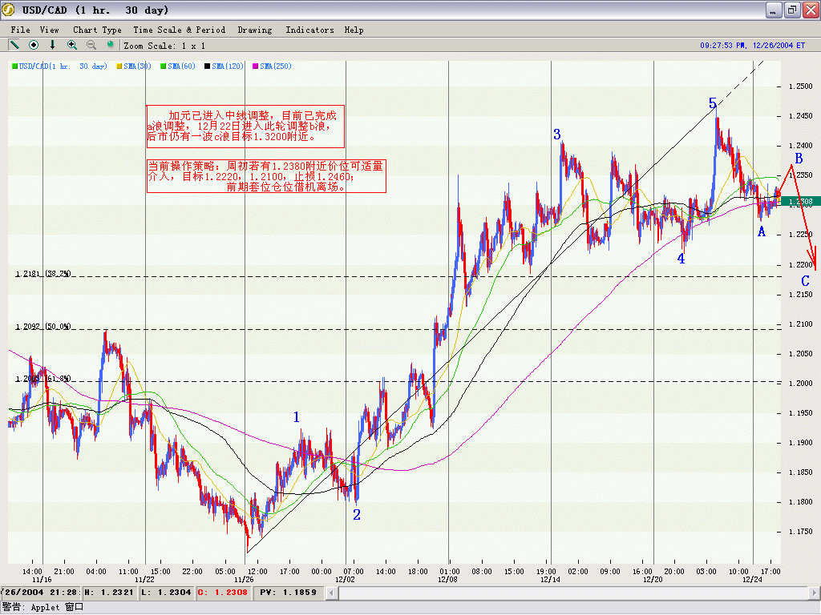Click the horizontal scrollbar track

coord(572,593)
